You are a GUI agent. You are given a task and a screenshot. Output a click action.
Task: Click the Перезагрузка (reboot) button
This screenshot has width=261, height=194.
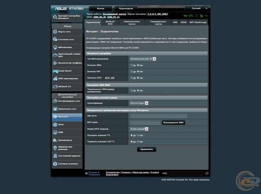(126, 8)
